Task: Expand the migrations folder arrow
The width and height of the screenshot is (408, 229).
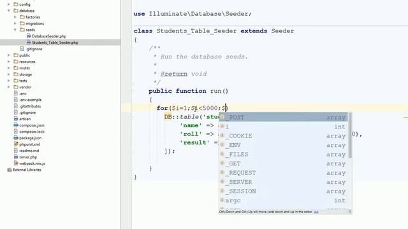Action: [x=15, y=24]
